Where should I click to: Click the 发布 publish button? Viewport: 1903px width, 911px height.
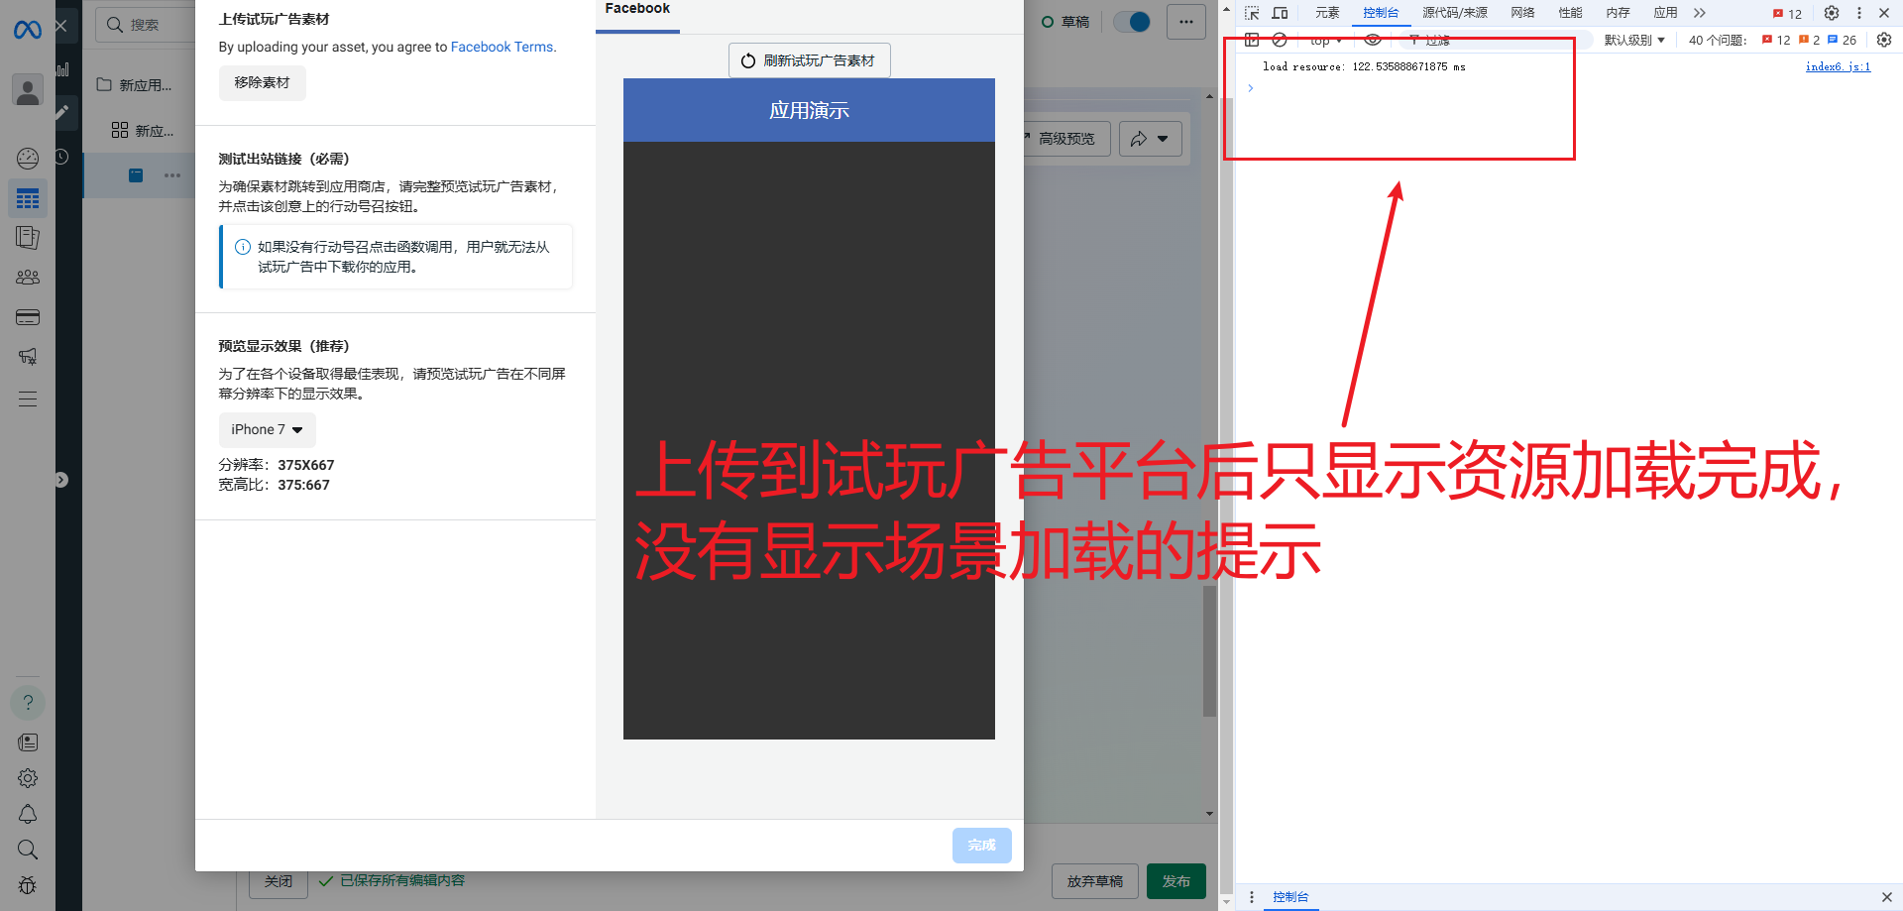point(1176,881)
